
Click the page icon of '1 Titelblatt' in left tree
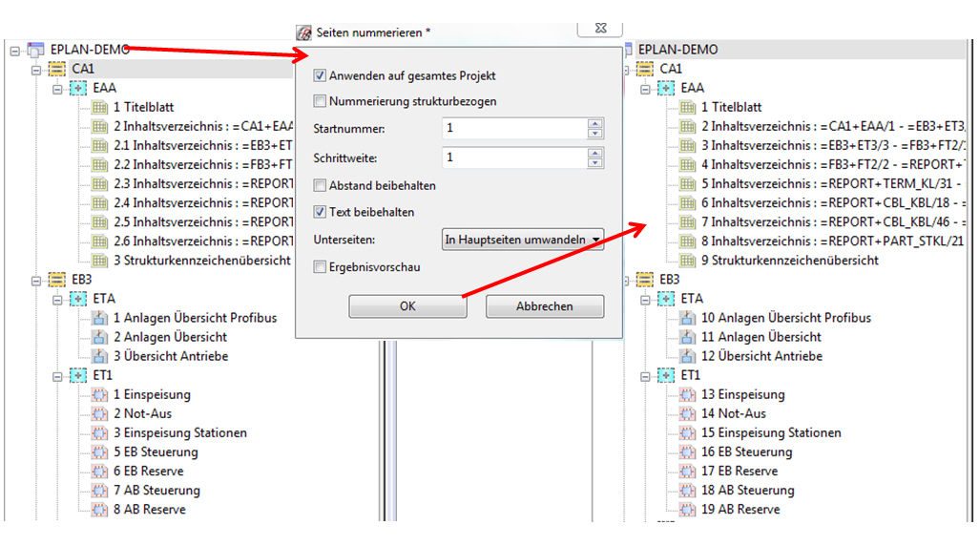click(x=99, y=108)
